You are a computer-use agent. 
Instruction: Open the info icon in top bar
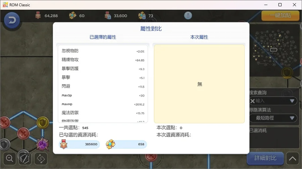188,16
